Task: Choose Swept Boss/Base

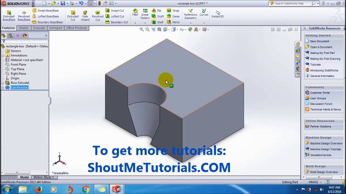Action: [45, 11]
